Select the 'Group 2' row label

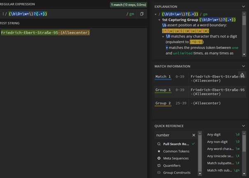tap(163, 103)
